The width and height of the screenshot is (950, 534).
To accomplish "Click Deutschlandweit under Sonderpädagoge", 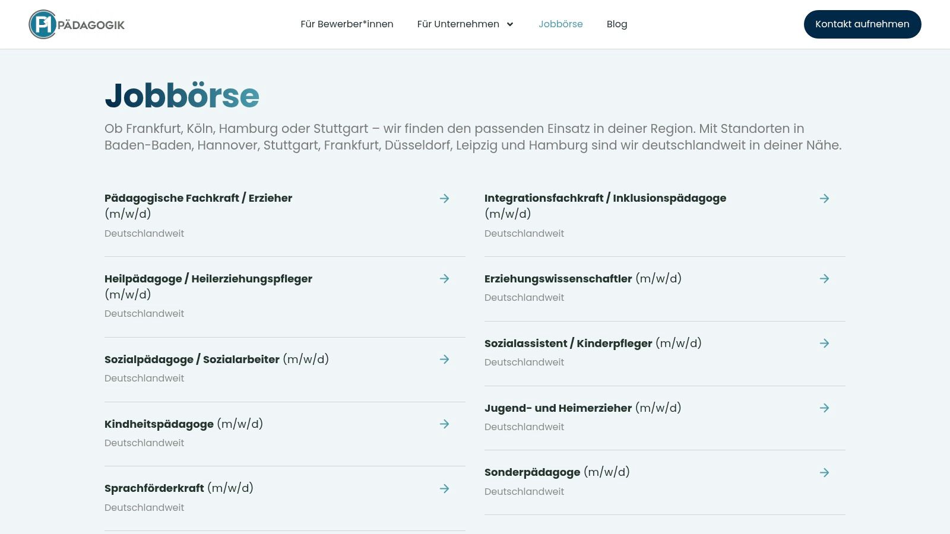I will (x=524, y=491).
